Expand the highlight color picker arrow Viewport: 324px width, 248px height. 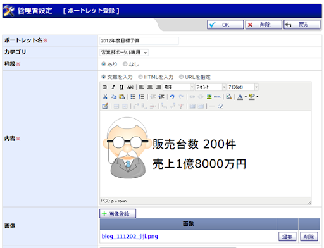(257, 97)
